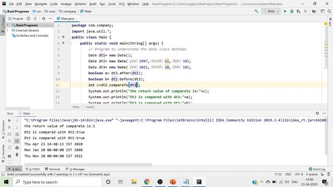Viewport: 333px width, 187px height.
Task: Switch to the Run tool window button
Action: point(15,169)
